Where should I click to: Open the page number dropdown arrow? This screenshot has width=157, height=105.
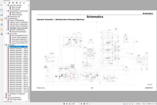80,104
